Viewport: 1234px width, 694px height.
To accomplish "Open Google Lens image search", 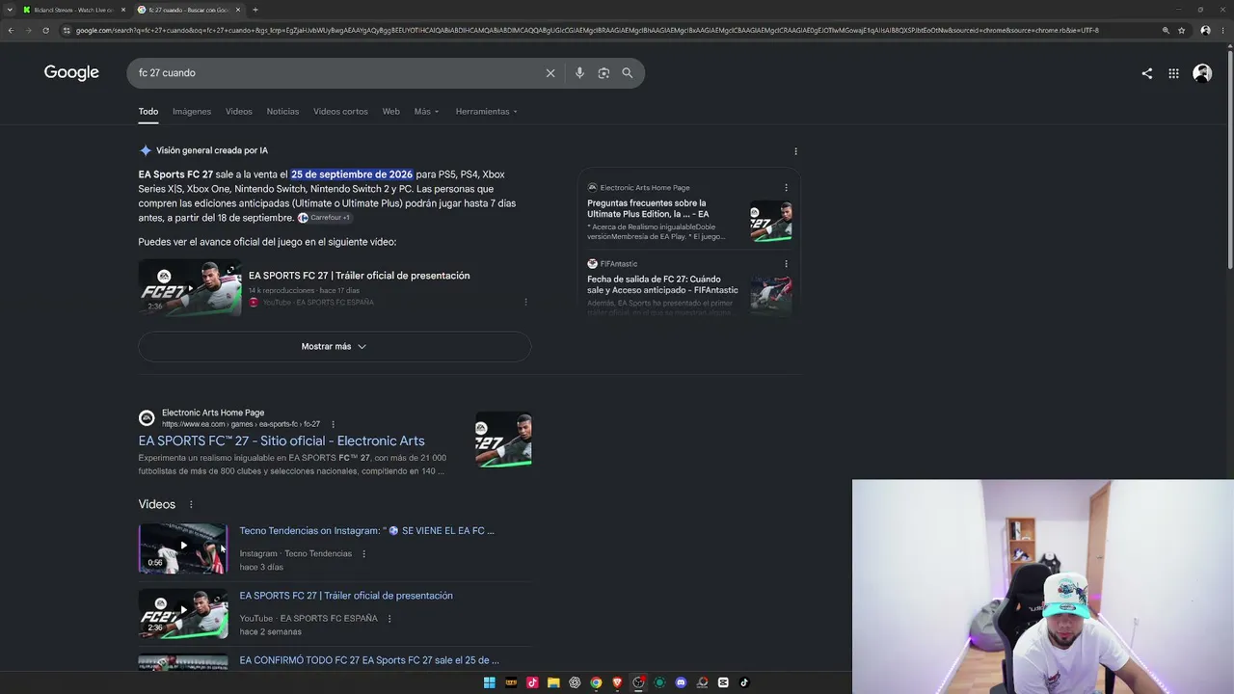I will pos(604,73).
